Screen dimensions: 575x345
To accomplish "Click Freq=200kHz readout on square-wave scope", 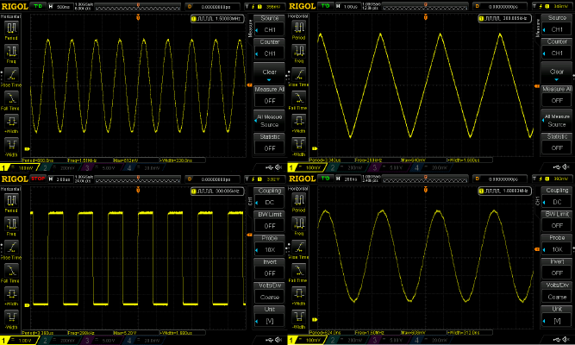I will click(81, 333).
